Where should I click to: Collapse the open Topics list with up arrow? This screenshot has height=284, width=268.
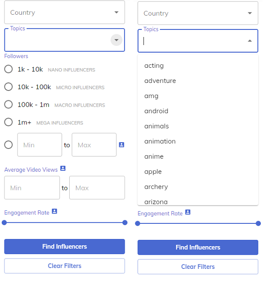[250, 41]
